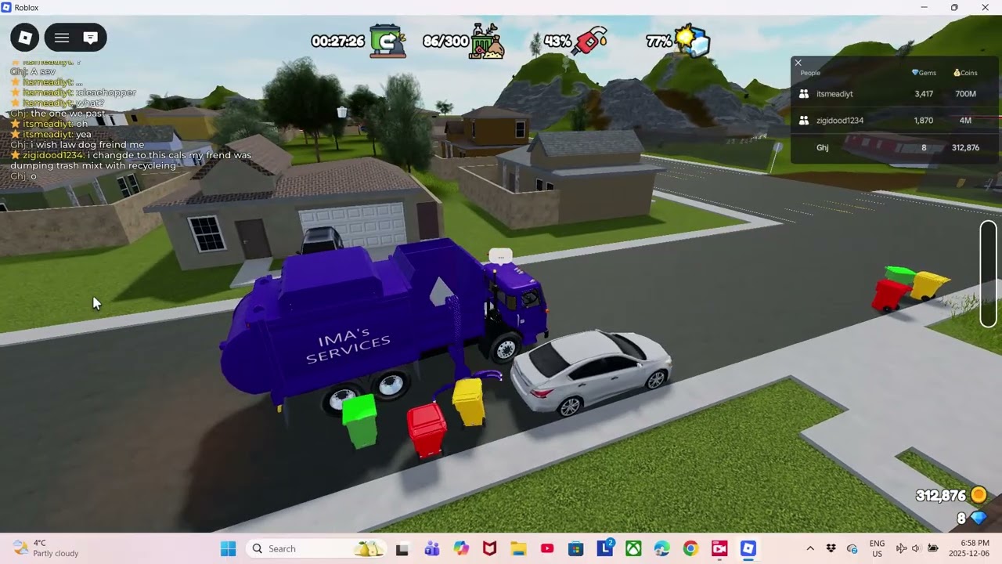This screenshot has height=564, width=1002.
Task: Click the 43% fuel text
Action: click(557, 42)
